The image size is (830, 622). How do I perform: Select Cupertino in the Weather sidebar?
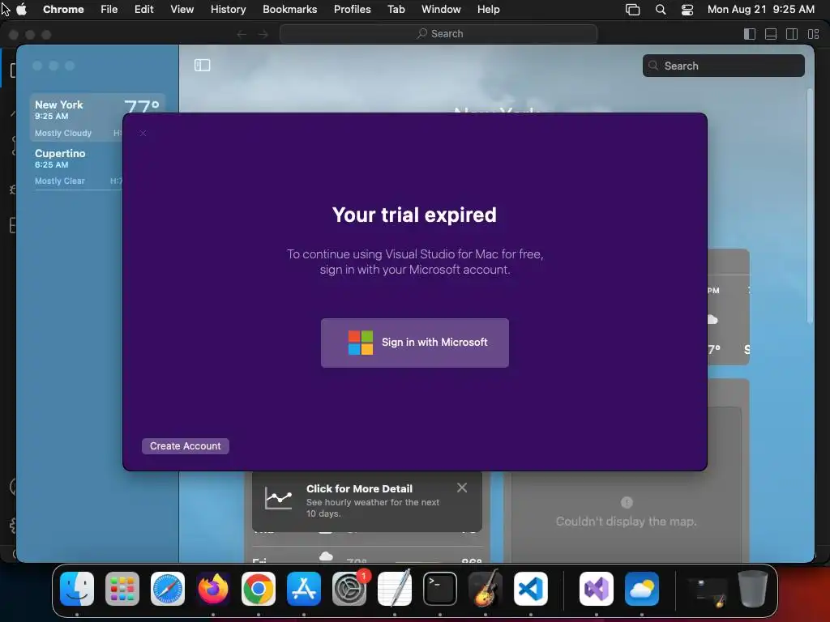pyautogui.click(x=79, y=167)
